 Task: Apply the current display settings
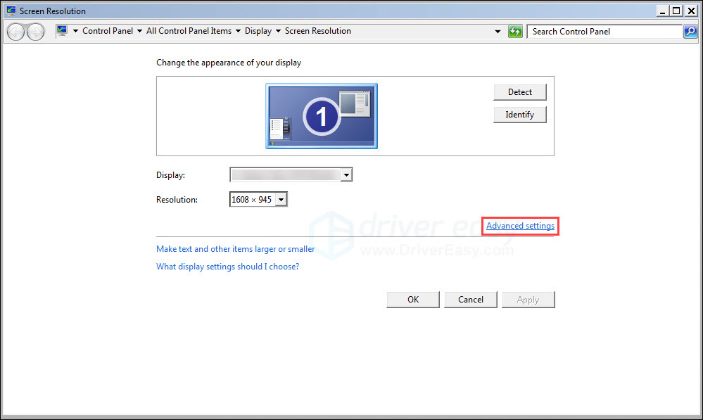[528, 299]
